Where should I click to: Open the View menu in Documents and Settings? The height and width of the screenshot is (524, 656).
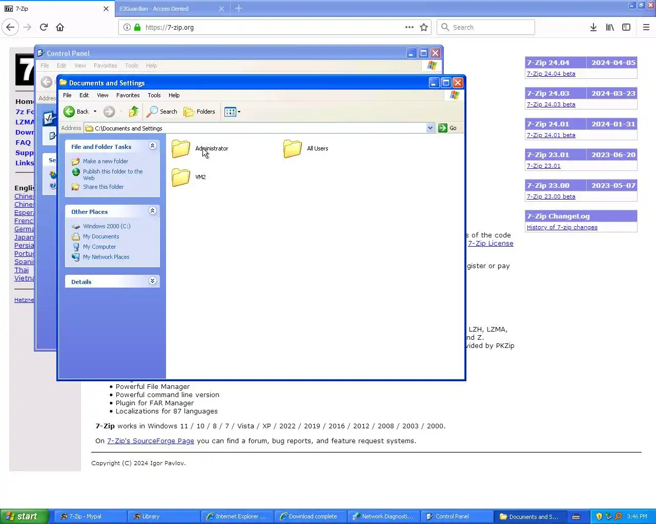coord(102,95)
